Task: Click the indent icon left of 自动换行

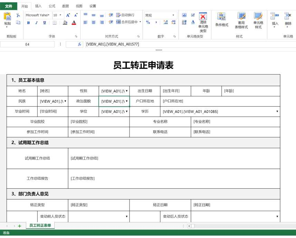Action: click(x=111, y=15)
